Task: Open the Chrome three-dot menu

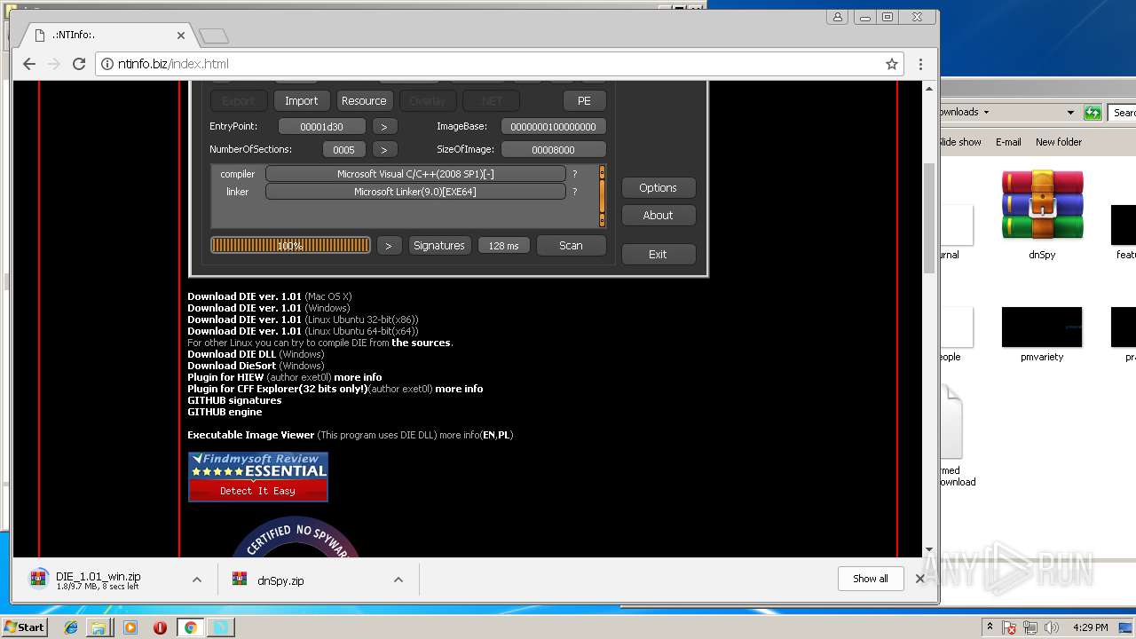Action: (920, 64)
